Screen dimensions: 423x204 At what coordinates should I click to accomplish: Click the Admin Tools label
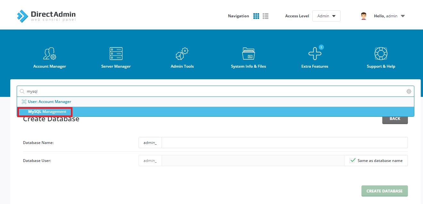182,66
